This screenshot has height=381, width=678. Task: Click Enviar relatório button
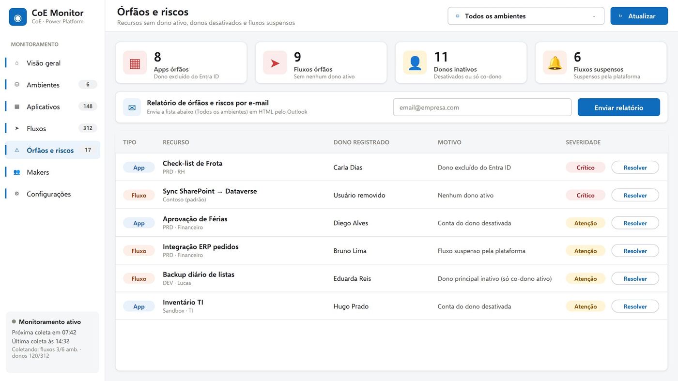(x=619, y=107)
